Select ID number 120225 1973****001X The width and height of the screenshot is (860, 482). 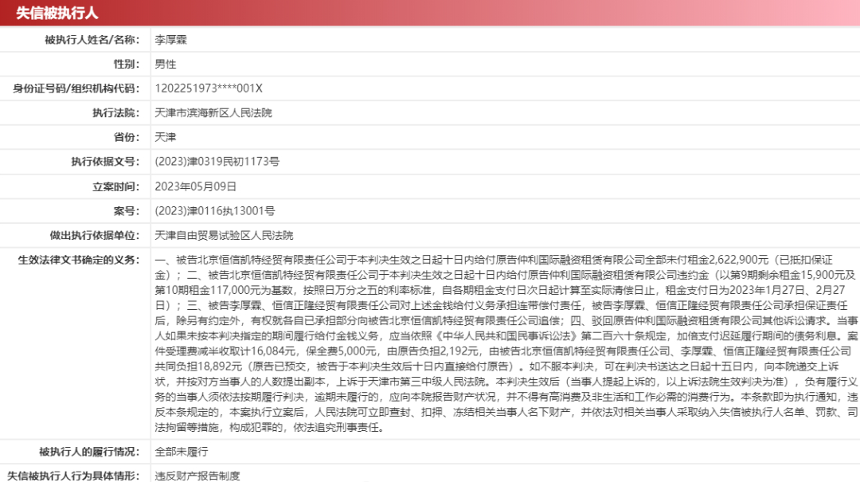click(x=209, y=88)
